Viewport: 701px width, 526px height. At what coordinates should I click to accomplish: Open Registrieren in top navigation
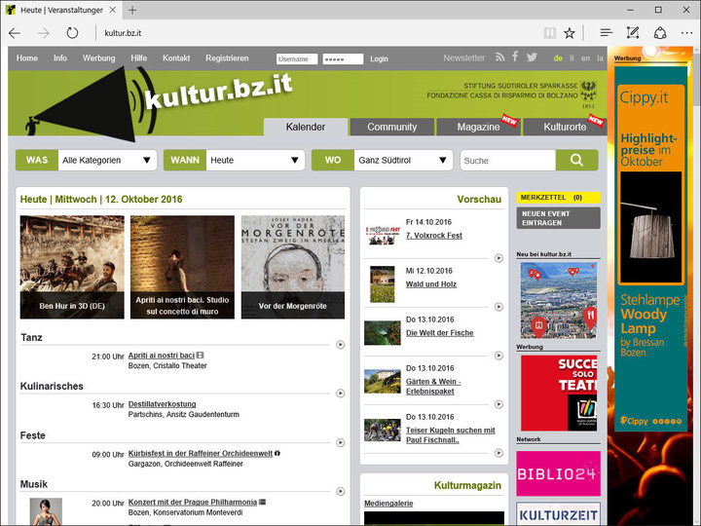(x=227, y=58)
